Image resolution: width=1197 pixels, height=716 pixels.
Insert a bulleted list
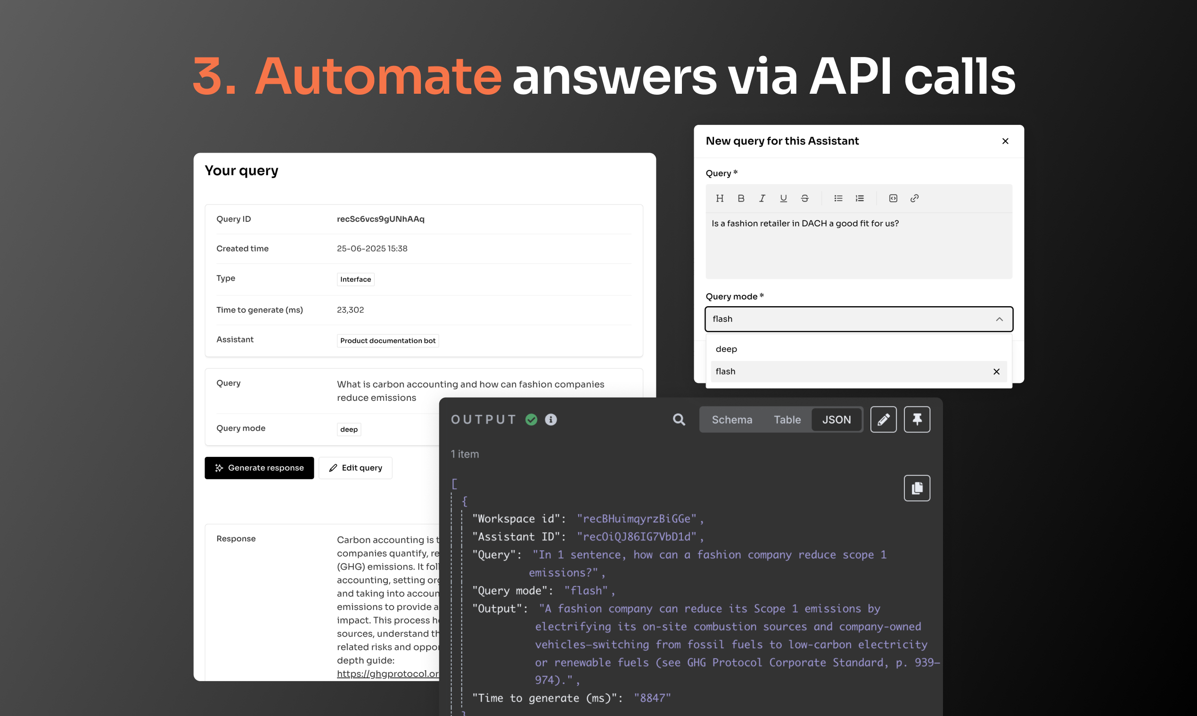[x=838, y=198]
